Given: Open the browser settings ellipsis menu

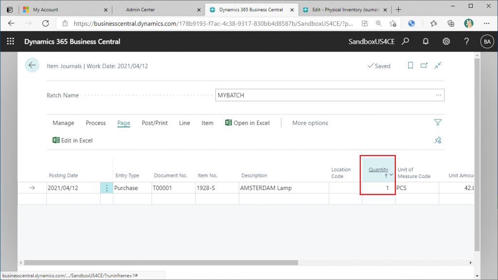Looking at the screenshot, I should (x=486, y=23).
